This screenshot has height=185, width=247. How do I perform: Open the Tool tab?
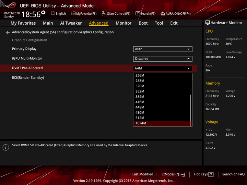[x=159, y=23]
